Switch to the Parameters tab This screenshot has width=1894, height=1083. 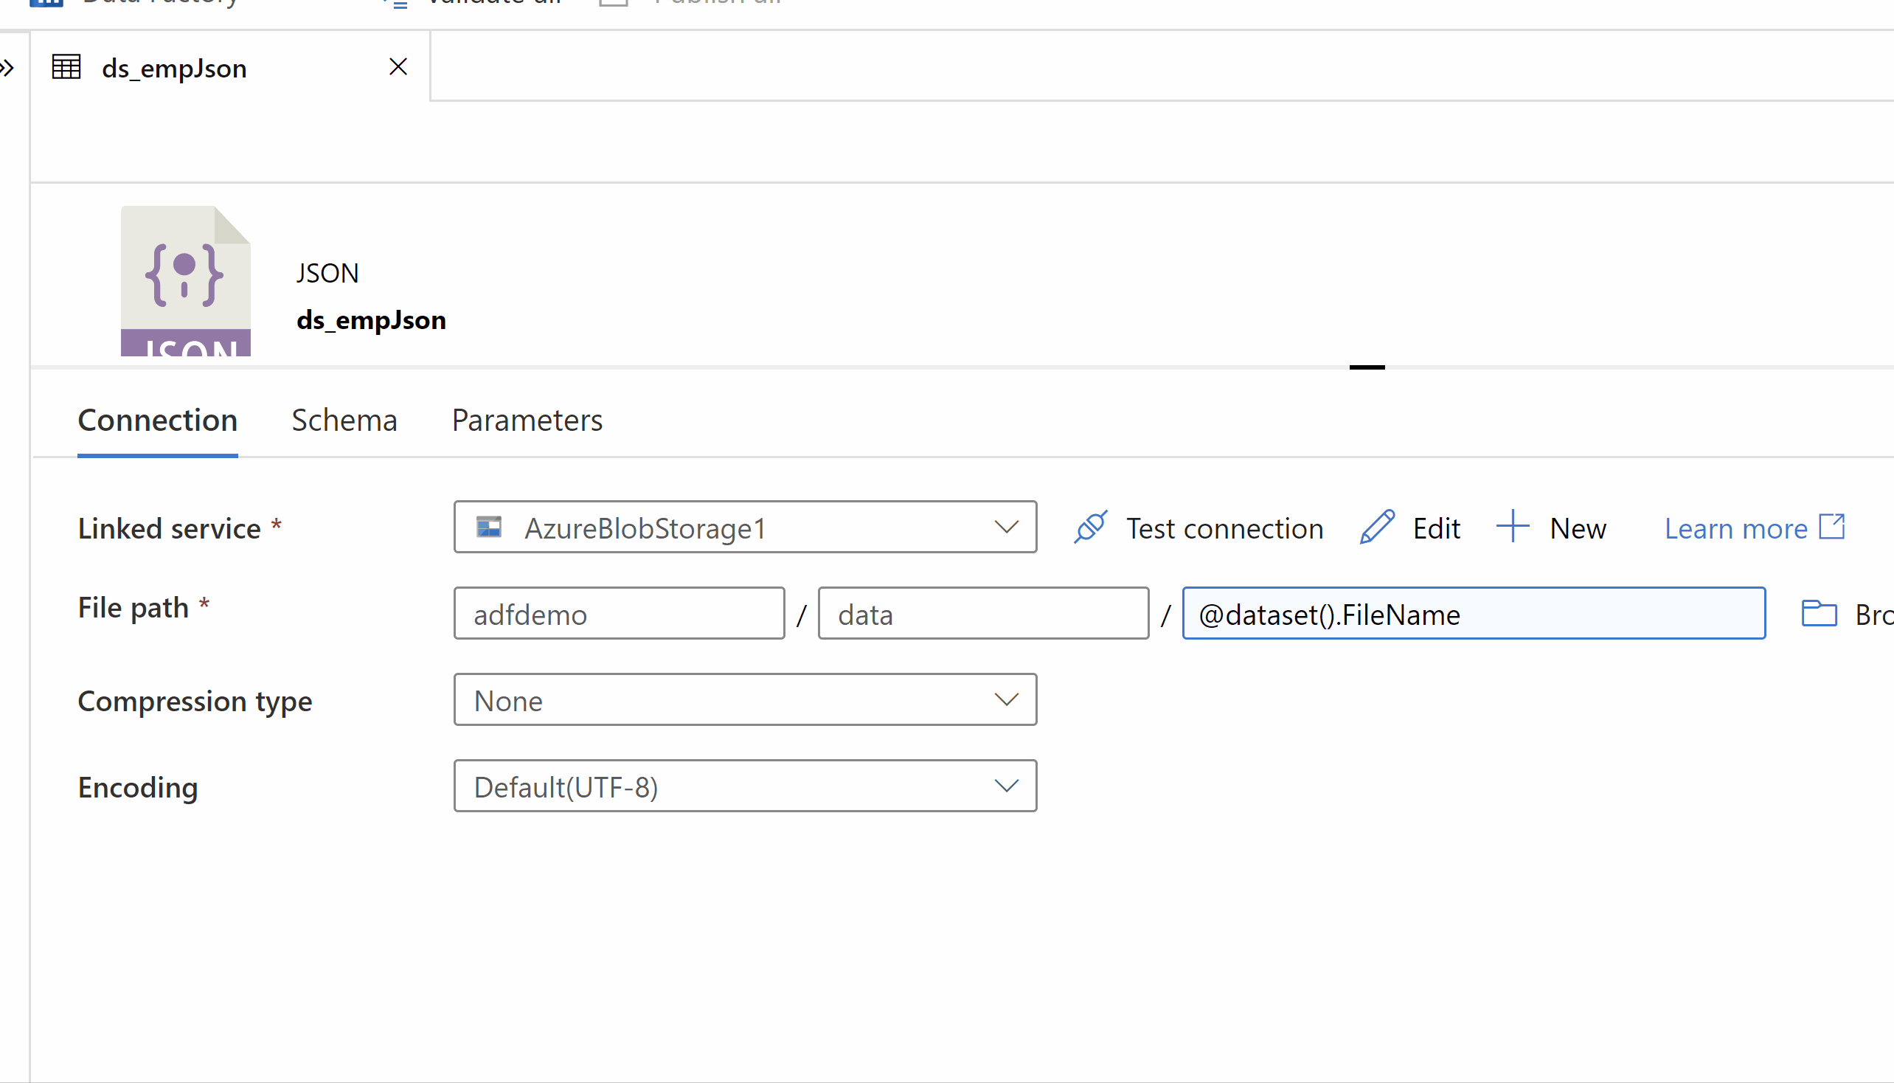tap(527, 421)
